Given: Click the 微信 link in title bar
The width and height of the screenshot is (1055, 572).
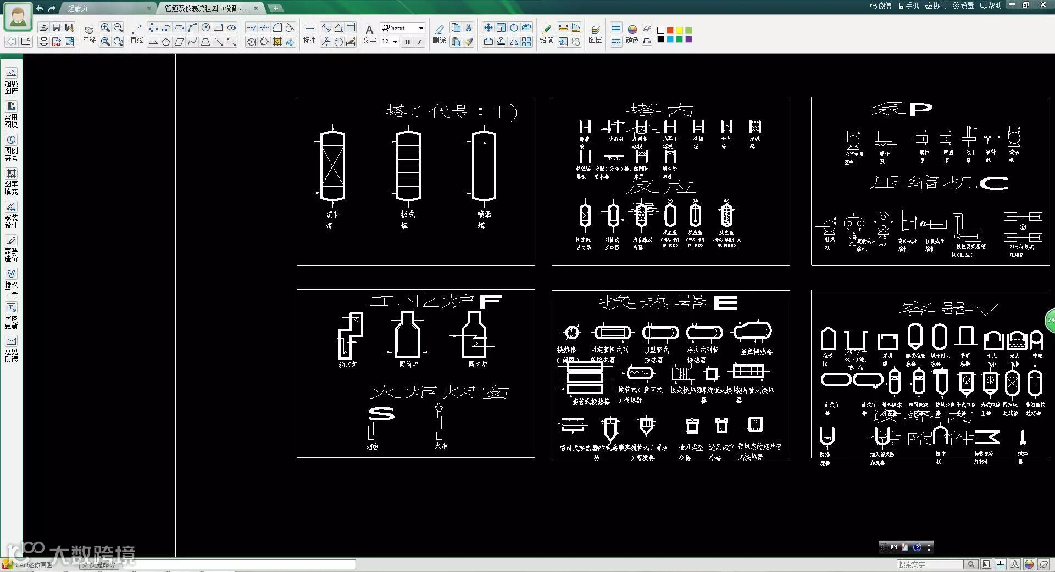Looking at the screenshot, I should (881, 5).
